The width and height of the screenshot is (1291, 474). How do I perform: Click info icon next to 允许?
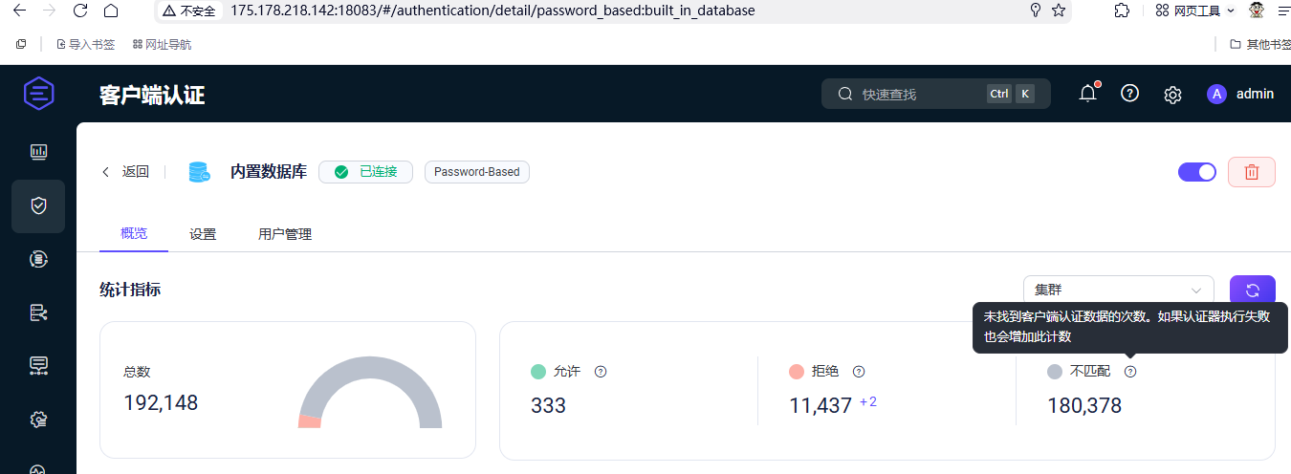click(x=601, y=372)
